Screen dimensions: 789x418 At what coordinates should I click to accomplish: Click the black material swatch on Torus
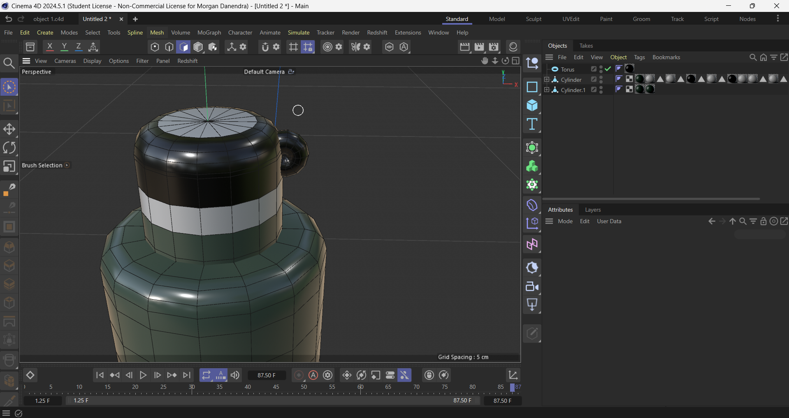(x=629, y=69)
